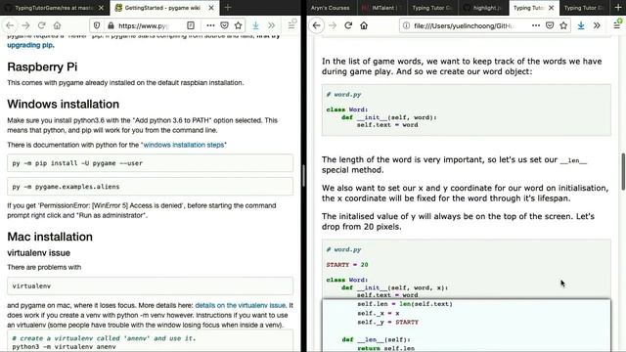626x352 pixels.
Task: Click the Windows installation heading
Action: point(63,105)
